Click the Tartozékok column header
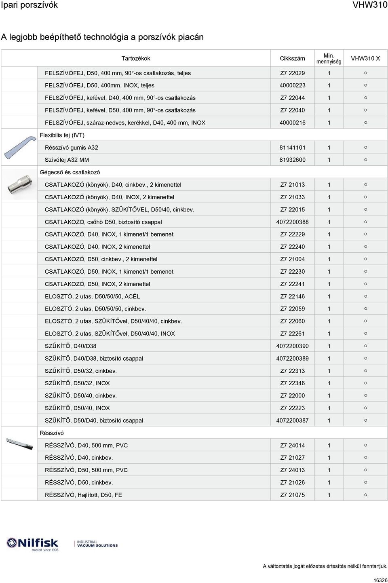The height and width of the screenshot is (583, 388). 136,58
